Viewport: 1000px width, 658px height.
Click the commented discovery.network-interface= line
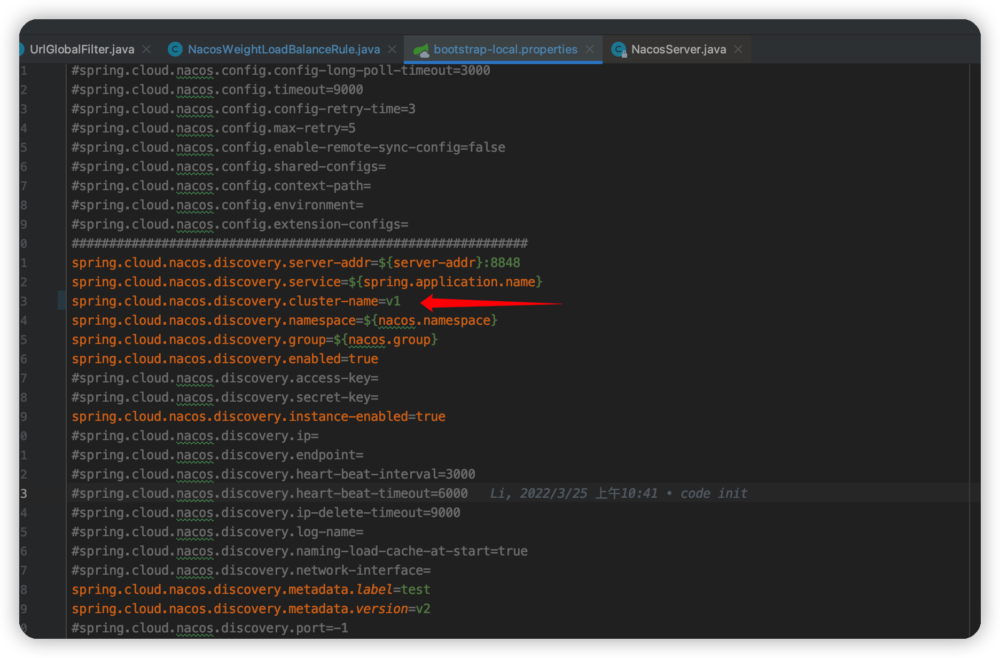tap(251, 570)
